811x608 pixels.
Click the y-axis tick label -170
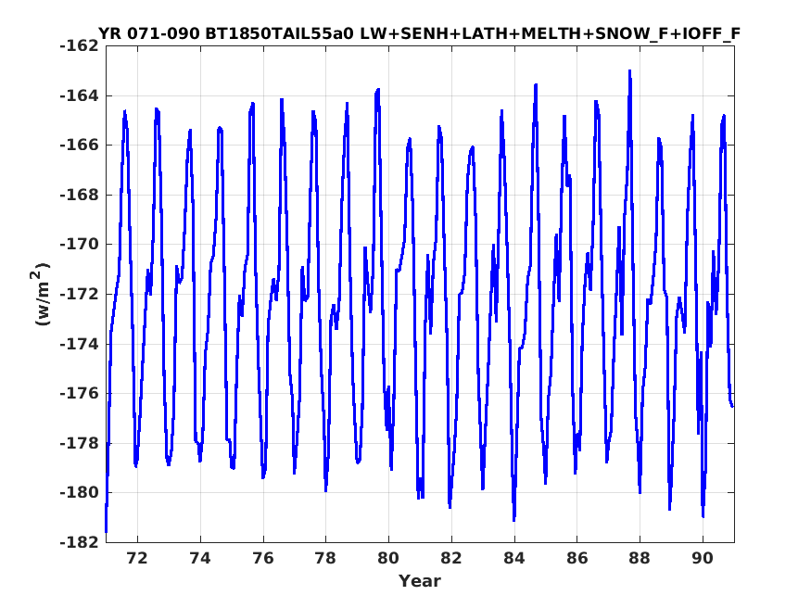[79, 245]
